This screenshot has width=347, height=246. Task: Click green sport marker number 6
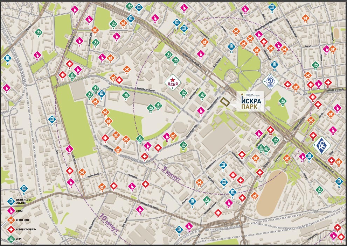(39, 32)
